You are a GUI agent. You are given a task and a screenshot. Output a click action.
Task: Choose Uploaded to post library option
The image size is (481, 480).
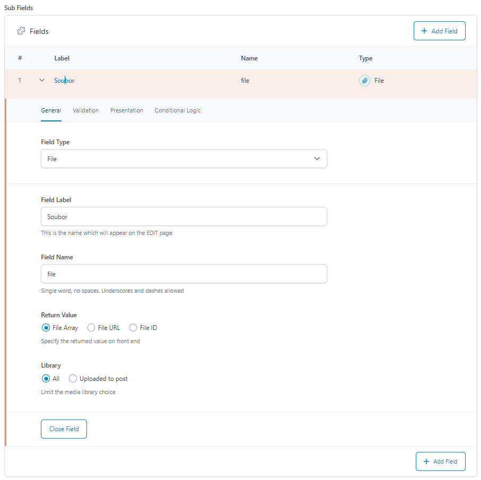click(73, 379)
